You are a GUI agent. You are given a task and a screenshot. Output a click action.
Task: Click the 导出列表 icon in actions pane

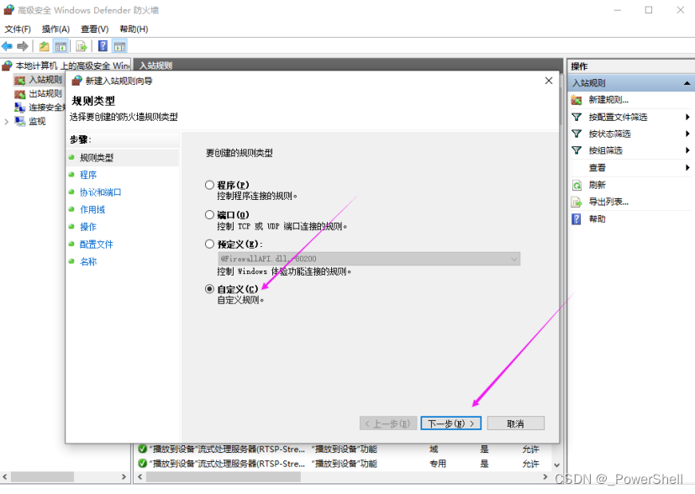(x=577, y=202)
